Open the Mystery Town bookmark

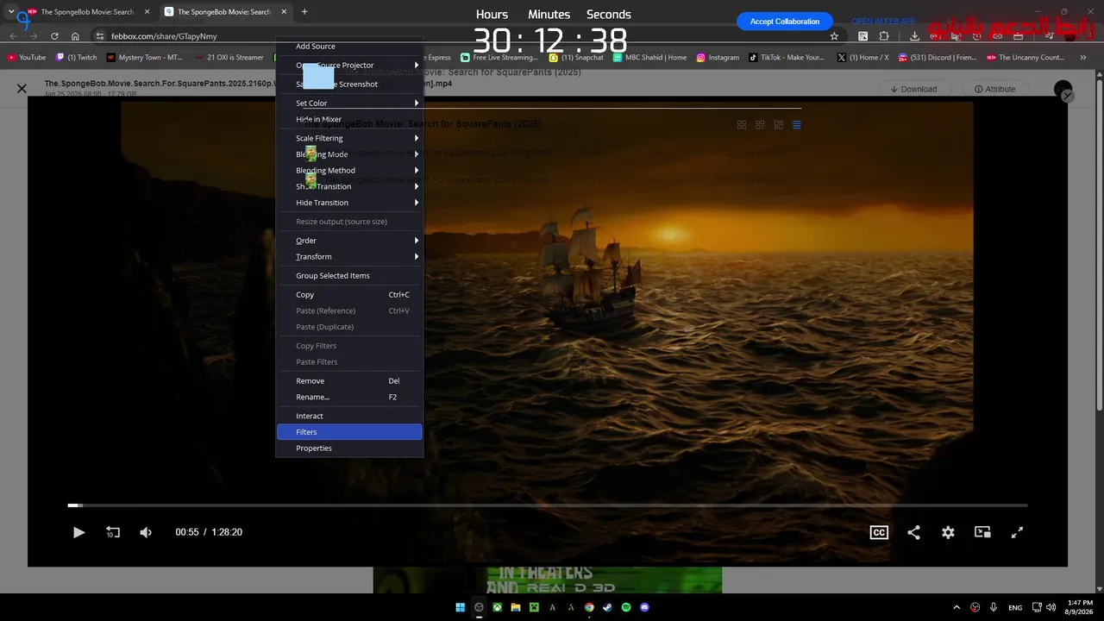pyautogui.click(x=145, y=58)
